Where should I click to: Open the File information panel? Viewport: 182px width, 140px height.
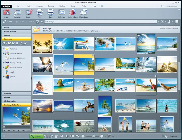16,101
